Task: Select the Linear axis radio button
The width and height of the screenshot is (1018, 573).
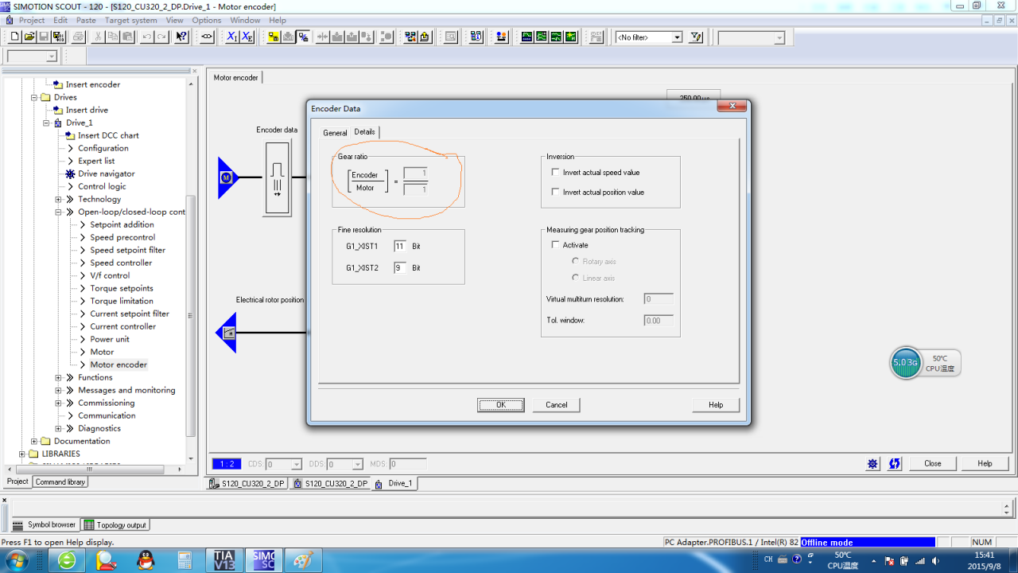Action: coord(576,278)
